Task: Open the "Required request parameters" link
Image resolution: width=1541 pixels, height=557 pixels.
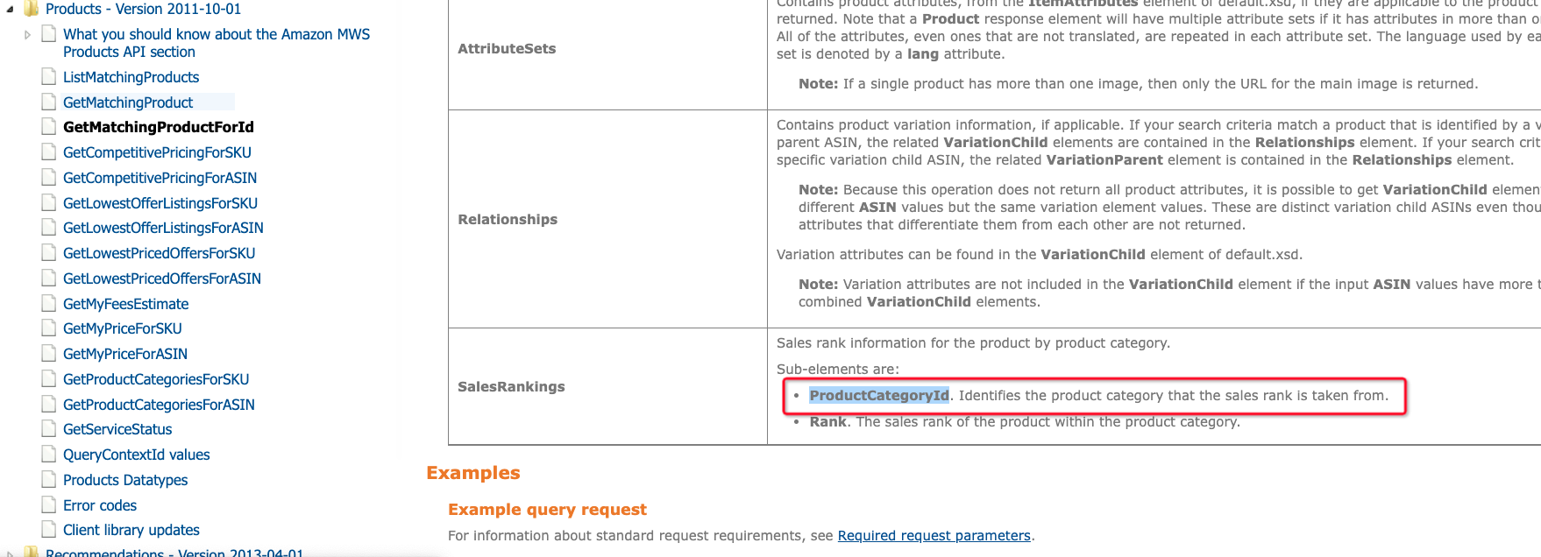Action: [934, 535]
